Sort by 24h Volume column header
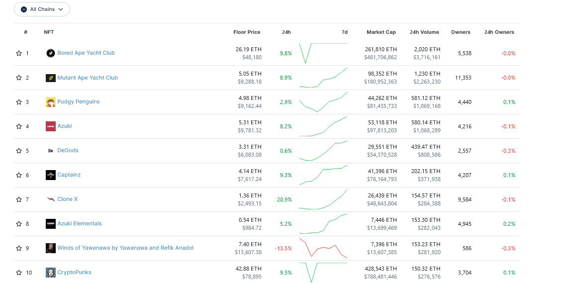 click(x=424, y=32)
